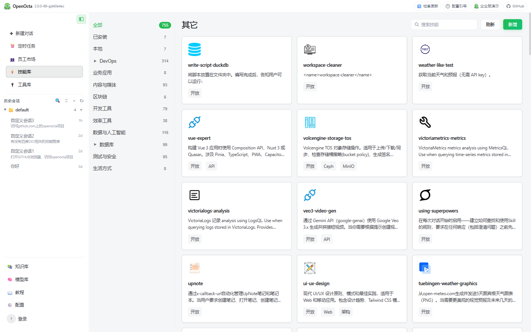Click 刷新 refresh button
This screenshot has height=332, width=531.
(x=490, y=24)
